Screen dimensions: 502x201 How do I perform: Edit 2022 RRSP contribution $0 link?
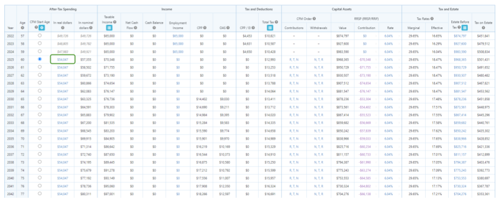(x=364, y=36)
